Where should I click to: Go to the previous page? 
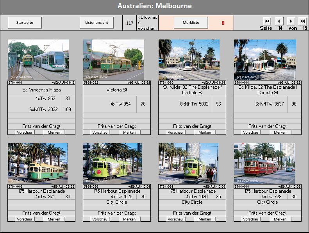[279, 21]
